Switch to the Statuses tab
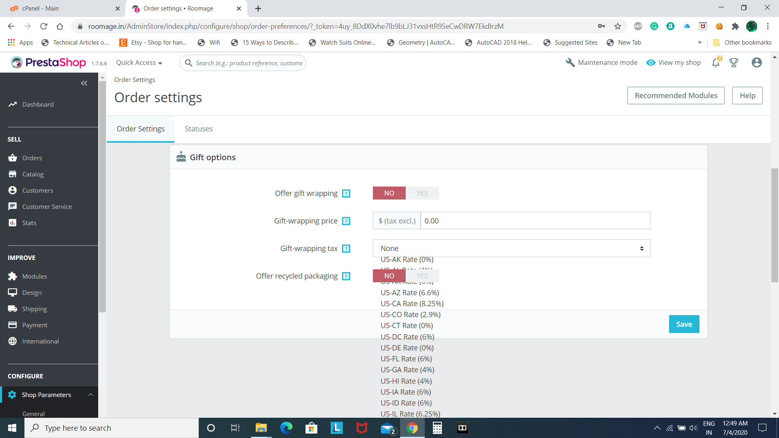Image resolution: width=779 pixels, height=438 pixels. click(x=198, y=129)
